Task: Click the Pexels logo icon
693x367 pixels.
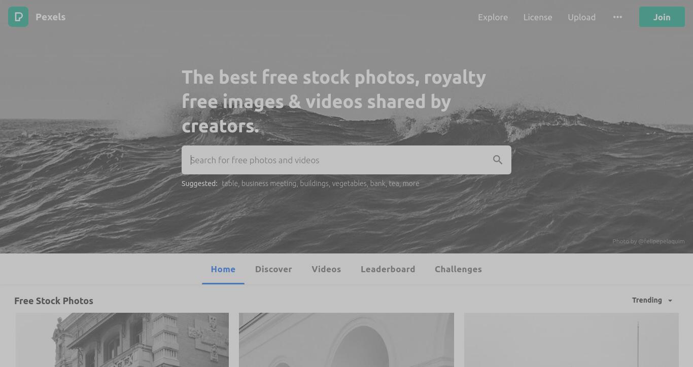Action: (18, 17)
